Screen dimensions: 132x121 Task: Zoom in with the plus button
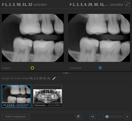click(127, 117)
